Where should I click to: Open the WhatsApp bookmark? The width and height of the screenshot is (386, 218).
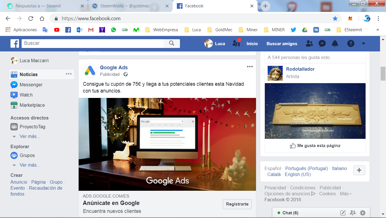point(114,30)
